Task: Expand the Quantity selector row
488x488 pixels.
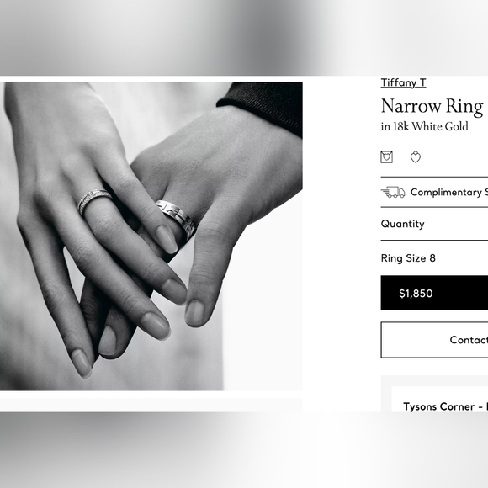Action: pyautogui.click(x=434, y=224)
